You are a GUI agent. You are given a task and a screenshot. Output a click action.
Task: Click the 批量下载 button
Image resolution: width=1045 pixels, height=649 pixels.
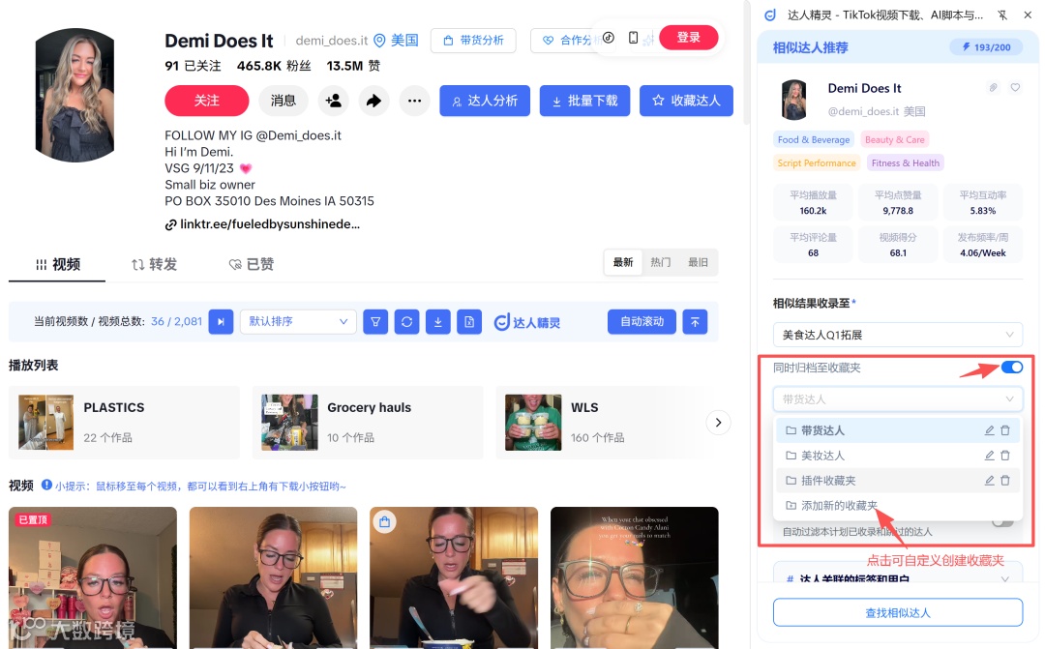(x=584, y=101)
